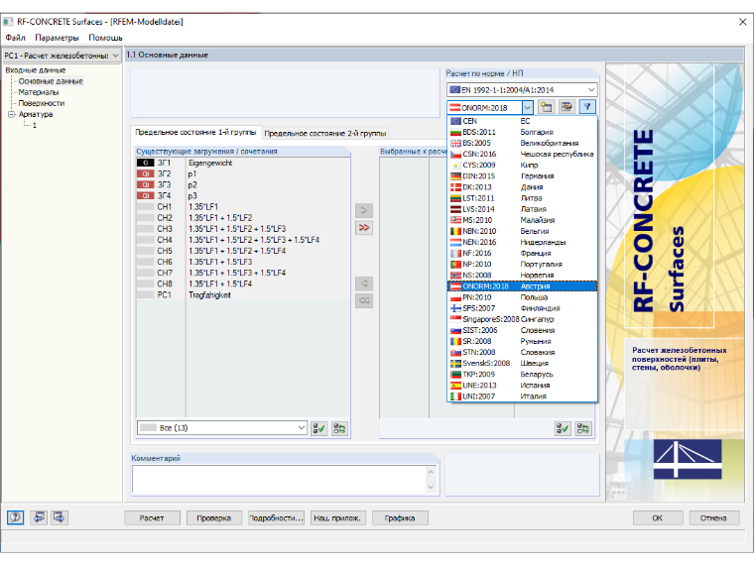Viewport: 754px width, 565px height.
Task: Select the CEN EC entry with EU flag
Action: click(x=522, y=121)
